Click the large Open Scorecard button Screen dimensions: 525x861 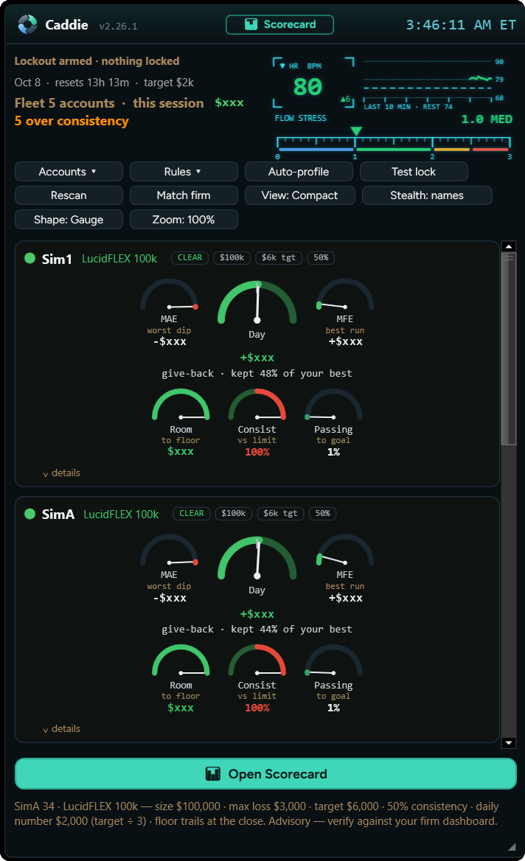pyautogui.click(x=265, y=774)
